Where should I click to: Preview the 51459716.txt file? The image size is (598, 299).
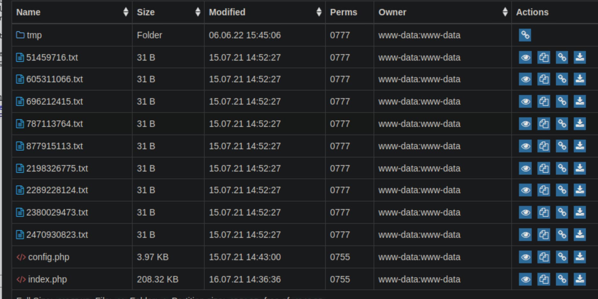525,57
